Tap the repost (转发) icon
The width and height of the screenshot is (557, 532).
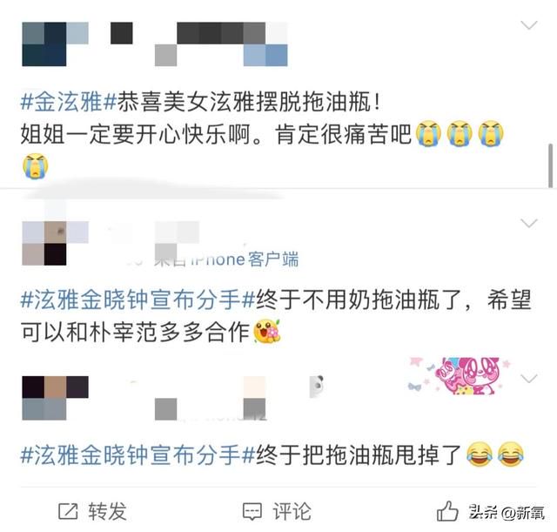click(68, 511)
